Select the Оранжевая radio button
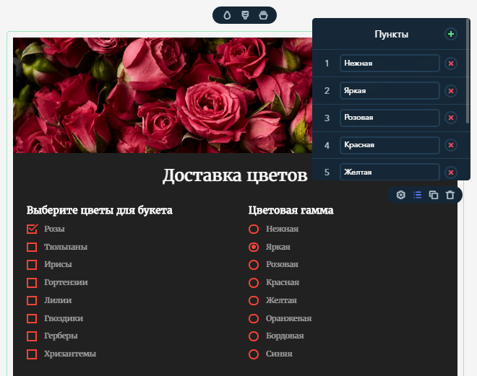Image resolution: width=477 pixels, height=376 pixels. [254, 318]
